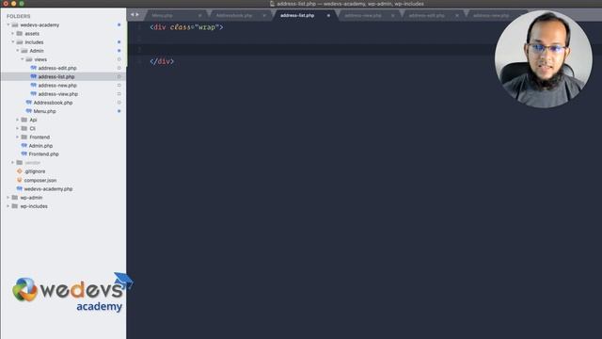
Task: Expand the Cli folder arrow
Action: (17, 128)
